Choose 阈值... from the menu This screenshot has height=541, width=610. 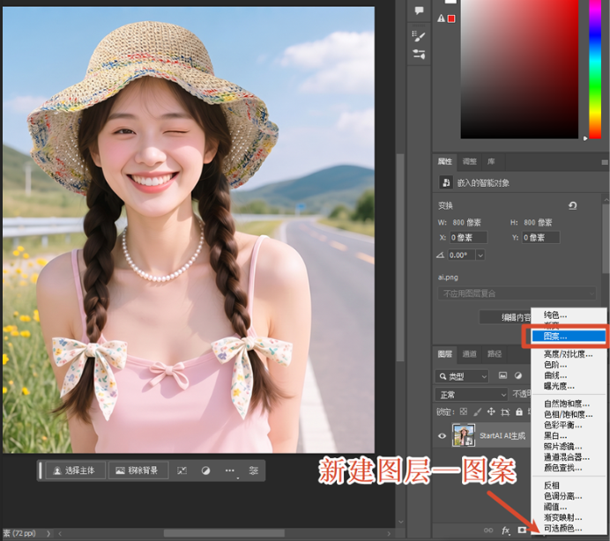(x=569, y=507)
